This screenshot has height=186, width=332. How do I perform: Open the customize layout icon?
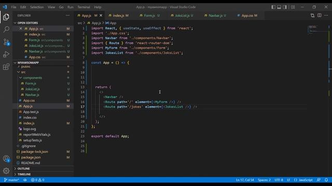pos(293,7)
